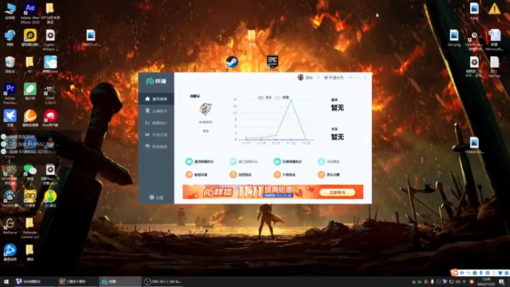Switch to MX8 taskbar item
510x287 pixels.
coord(34,281)
